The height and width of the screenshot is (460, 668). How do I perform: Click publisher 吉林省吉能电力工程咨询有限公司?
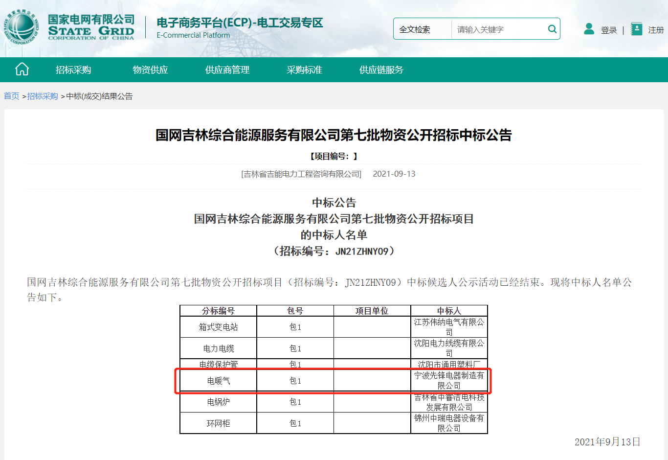tap(301, 174)
